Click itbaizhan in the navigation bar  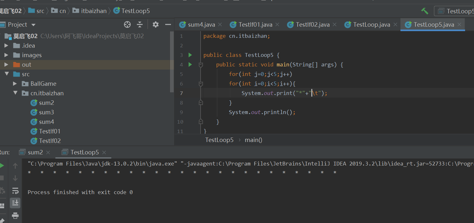[89, 11]
